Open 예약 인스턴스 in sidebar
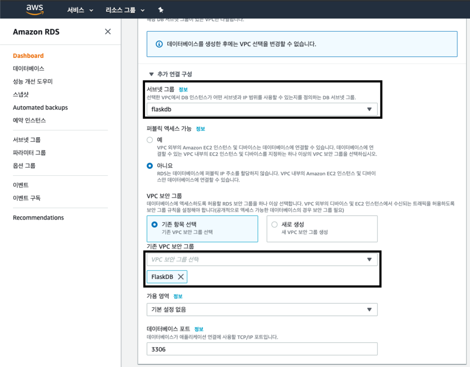The height and width of the screenshot is (367, 470). click(x=29, y=120)
